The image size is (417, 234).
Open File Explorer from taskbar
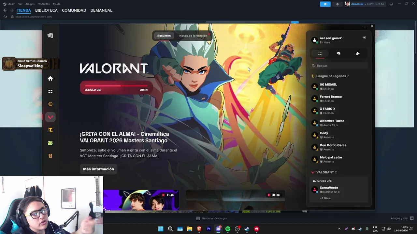pyautogui.click(x=189, y=229)
